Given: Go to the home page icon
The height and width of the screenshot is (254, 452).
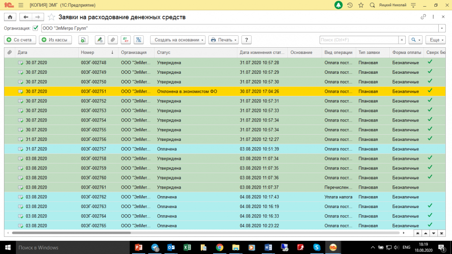Looking at the screenshot, I should click(x=10, y=17).
